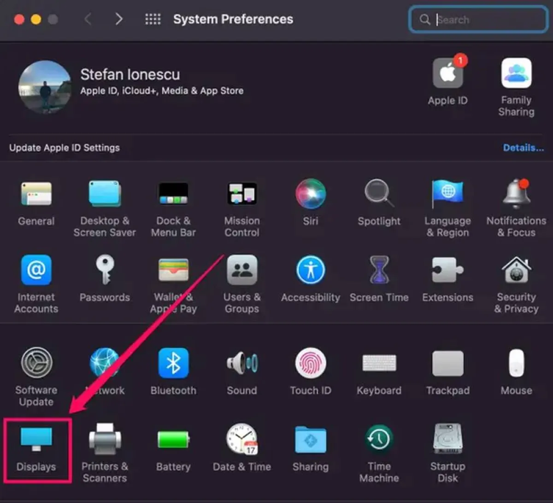Open Siri preferences
The height and width of the screenshot is (503, 553).
tap(311, 193)
